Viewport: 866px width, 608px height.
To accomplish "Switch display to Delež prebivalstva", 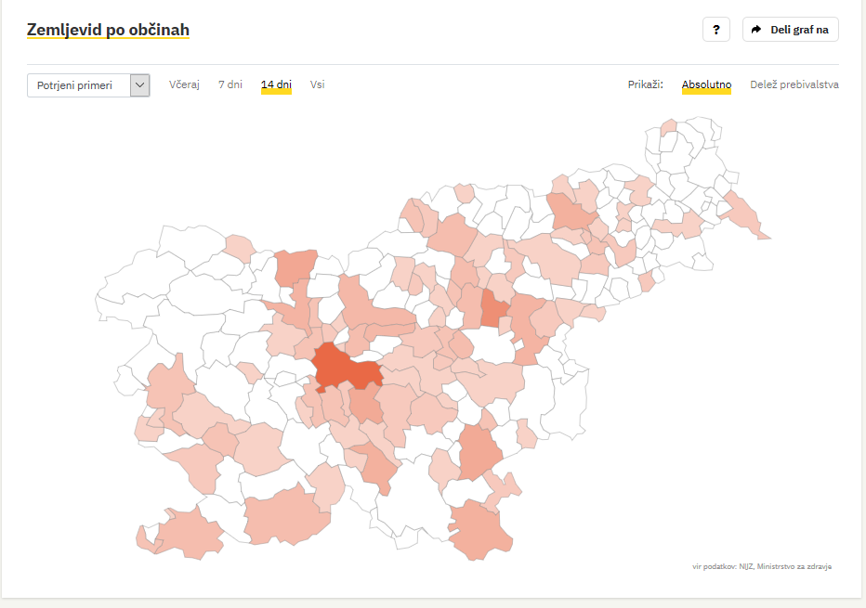I will pos(794,84).
